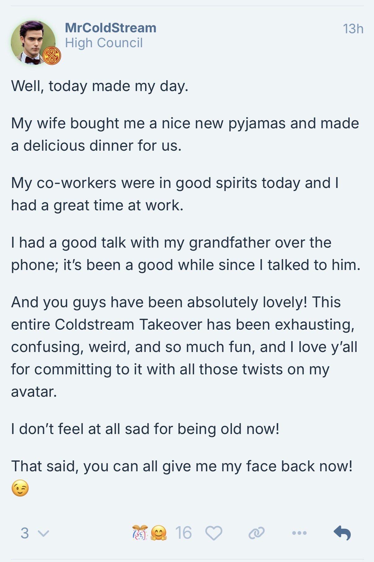The width and height of the screenshot is (374, 562).
Task: Open MrColdStream's profile from username
Action: point(110,28)
